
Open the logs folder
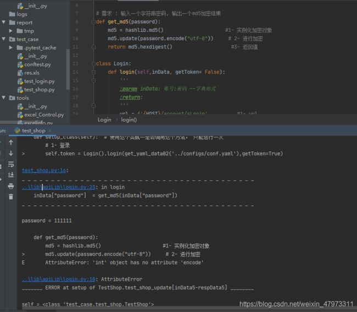(x=18, y=14)
